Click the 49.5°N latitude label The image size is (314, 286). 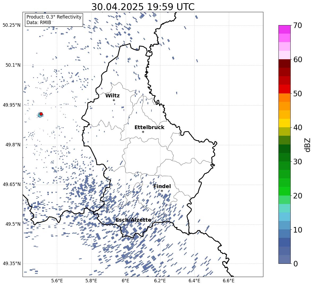click(x=13, y=224)
